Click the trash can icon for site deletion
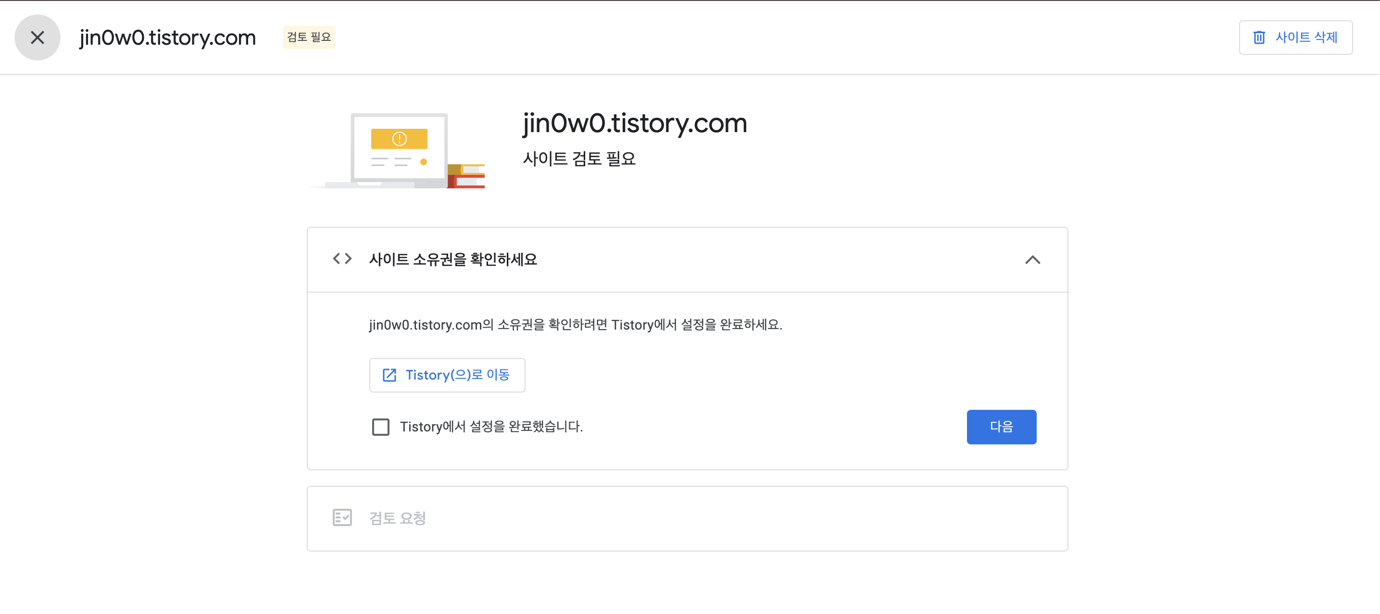 pyautogui.click(x=1259, y=37)
